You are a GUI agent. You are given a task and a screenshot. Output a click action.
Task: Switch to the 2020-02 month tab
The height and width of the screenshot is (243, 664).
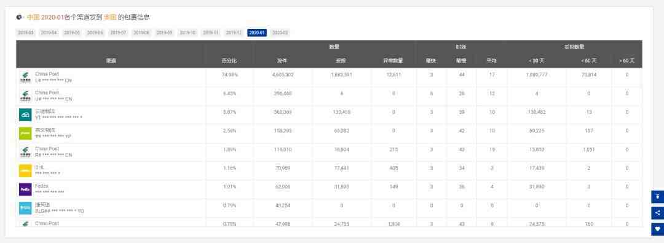point(280,33)
